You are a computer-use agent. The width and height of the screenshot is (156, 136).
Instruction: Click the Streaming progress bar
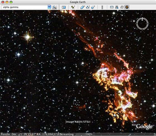(x=80, y=134)
